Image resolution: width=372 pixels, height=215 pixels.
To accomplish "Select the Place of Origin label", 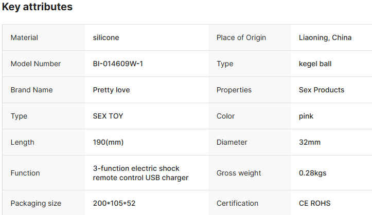I will pyautogui.click(x=241, y=37).
